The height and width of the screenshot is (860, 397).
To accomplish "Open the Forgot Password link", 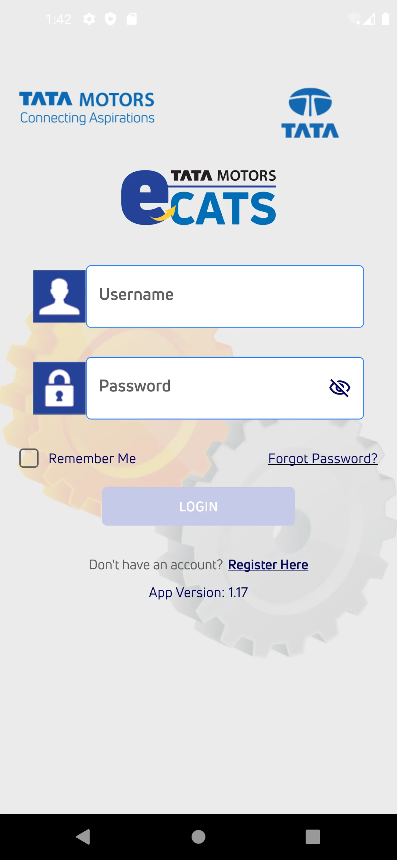I will click(x=323, y=459).
